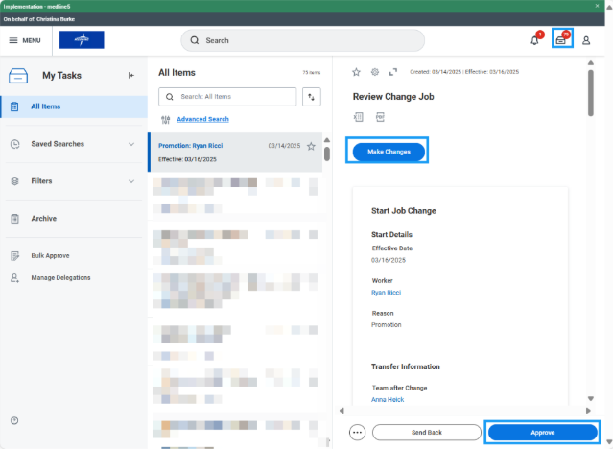Click the PDF export icon
Image resolution: width=613 pixels, height=449 pixels.
pos(380,117)
